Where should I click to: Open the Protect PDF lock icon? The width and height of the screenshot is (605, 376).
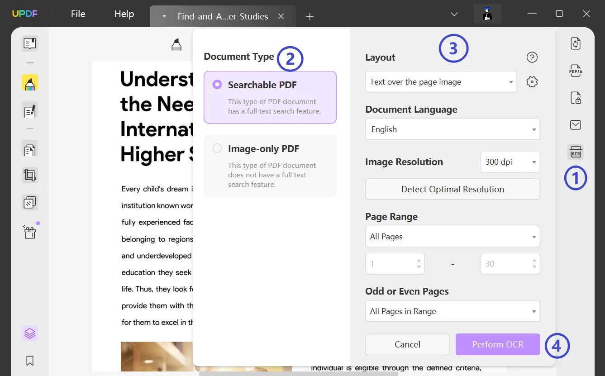coord(576,98)
